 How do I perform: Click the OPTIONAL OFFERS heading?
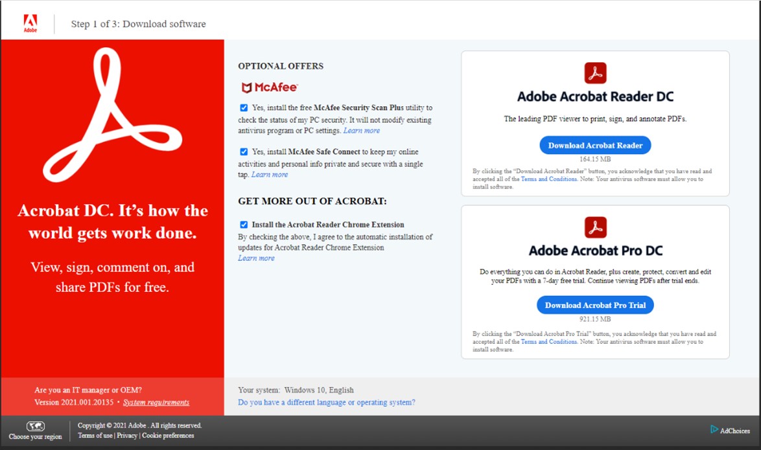tap(281, 66)
